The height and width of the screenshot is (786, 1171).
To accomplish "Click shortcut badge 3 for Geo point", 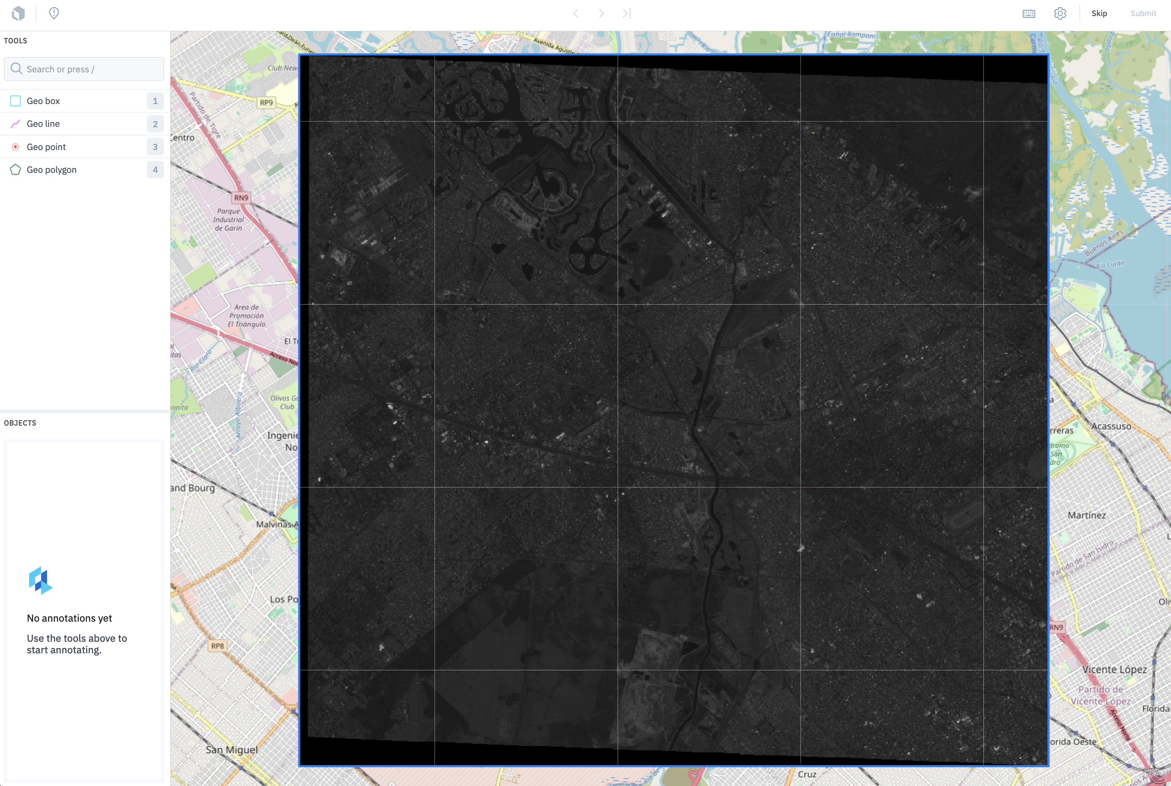I will (x=155, y=147).
